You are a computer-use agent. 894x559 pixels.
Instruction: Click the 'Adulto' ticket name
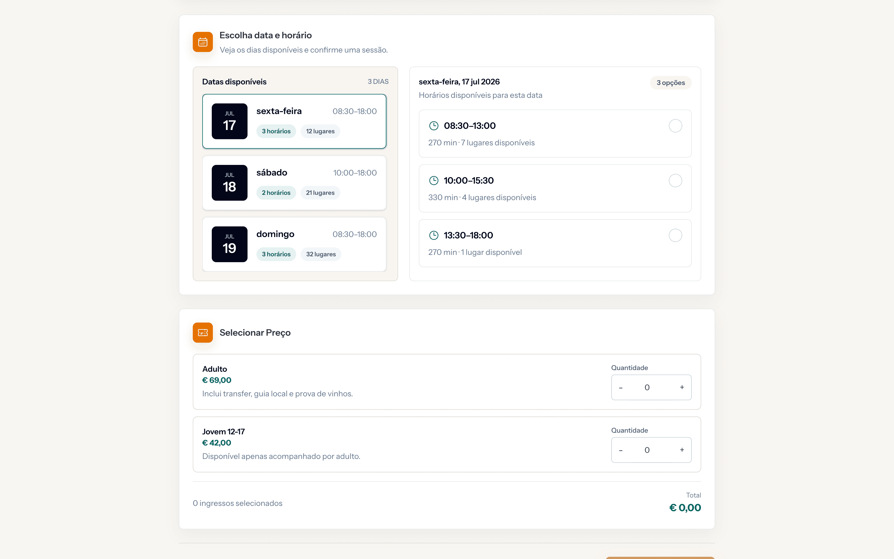coord(215,369)
